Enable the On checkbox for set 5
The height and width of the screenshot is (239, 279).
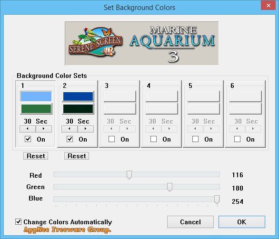(x=195, y=139)
